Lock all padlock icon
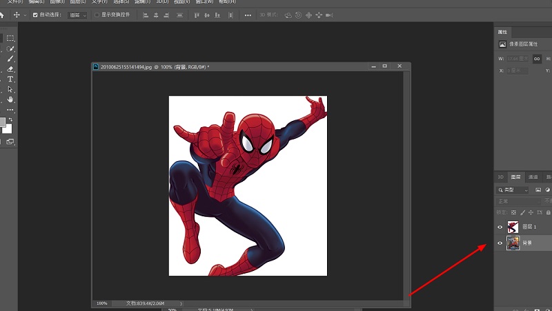 [x=548, y=212]
